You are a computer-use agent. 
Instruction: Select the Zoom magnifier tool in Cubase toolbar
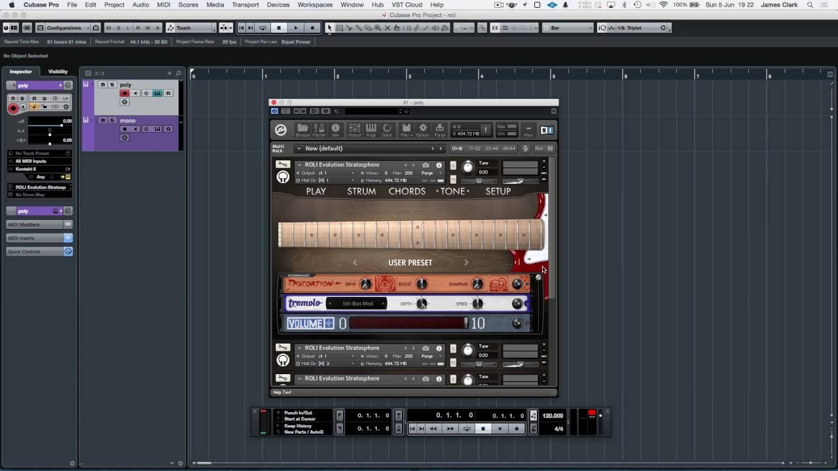coord(378,28)
